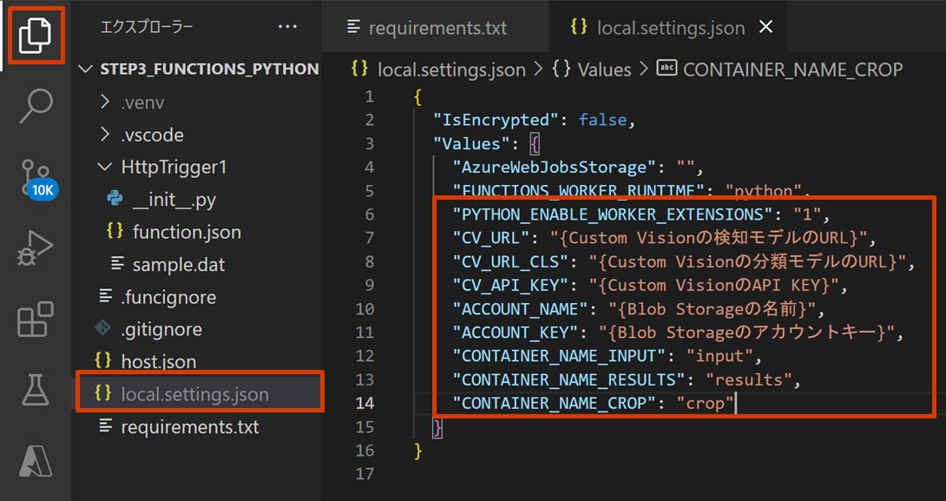Image resolution: width=946 pixels, height=501 pixels.
Task: Open the Run and Debug view
Action: coord(36,247)
